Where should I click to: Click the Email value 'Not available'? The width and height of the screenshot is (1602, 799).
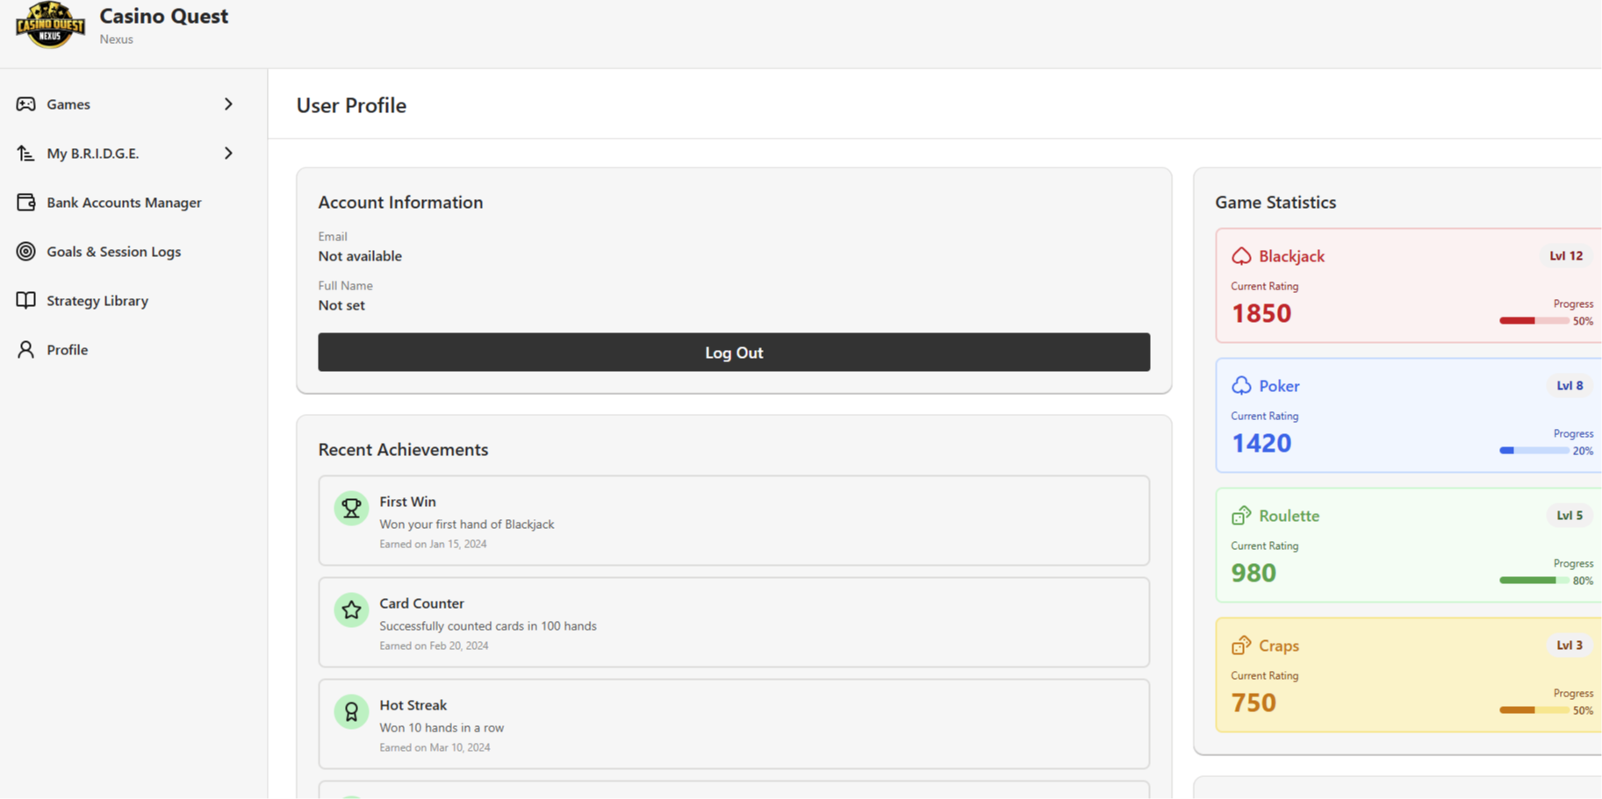(x=360, y=256)
